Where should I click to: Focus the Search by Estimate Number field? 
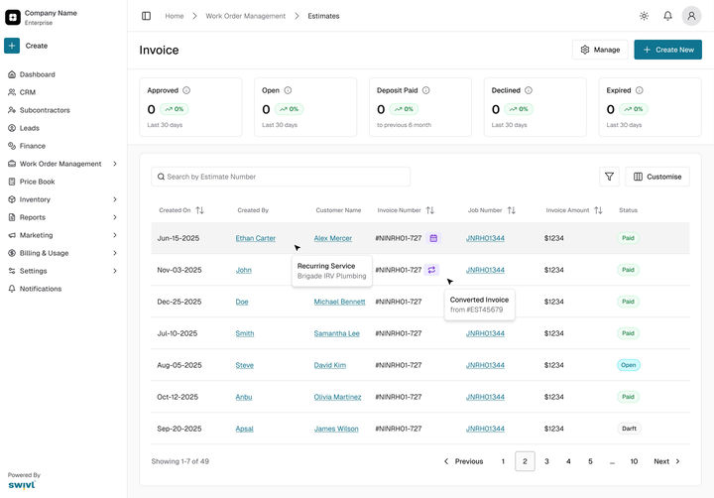click(281, 177)
